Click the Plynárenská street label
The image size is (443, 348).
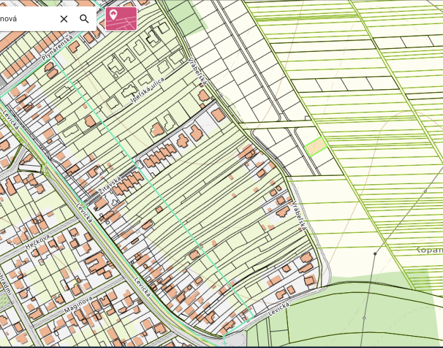click(58, 47)
